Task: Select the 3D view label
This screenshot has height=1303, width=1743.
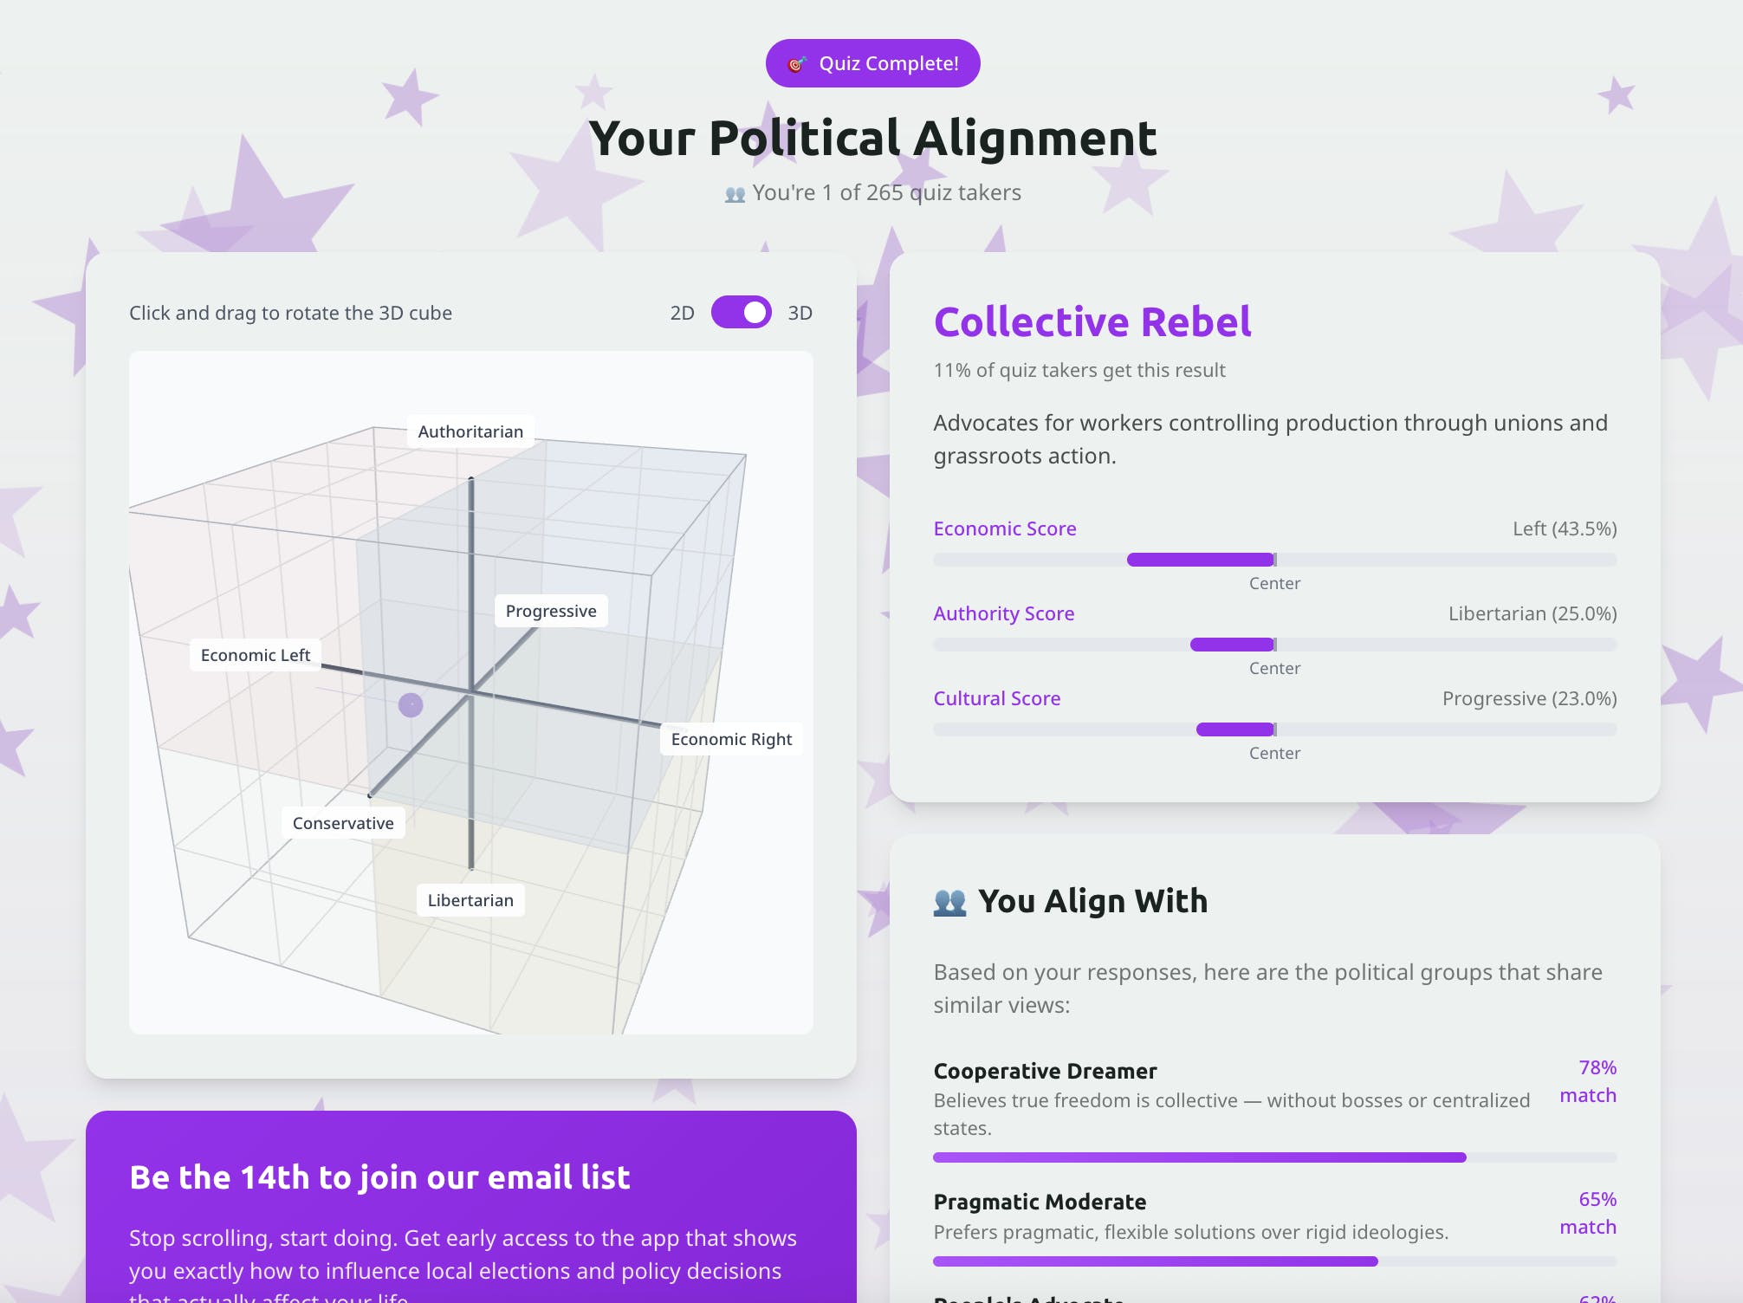Action: point(800,313)
